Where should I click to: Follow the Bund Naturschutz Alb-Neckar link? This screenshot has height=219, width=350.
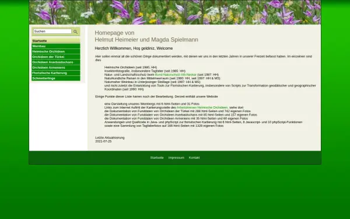[176, 75]
